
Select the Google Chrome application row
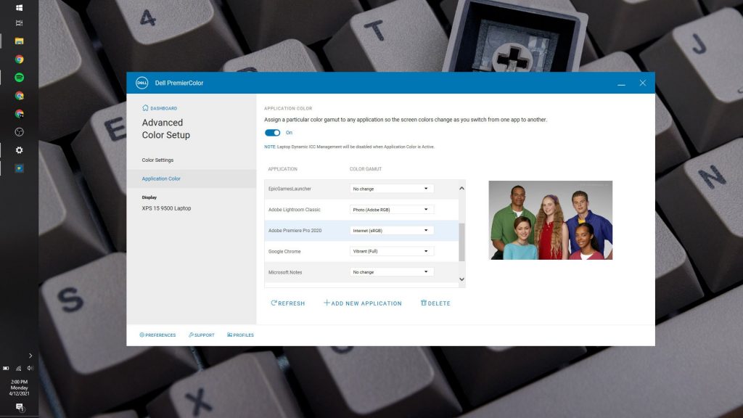pyautogui.click(x=361, y=251)
